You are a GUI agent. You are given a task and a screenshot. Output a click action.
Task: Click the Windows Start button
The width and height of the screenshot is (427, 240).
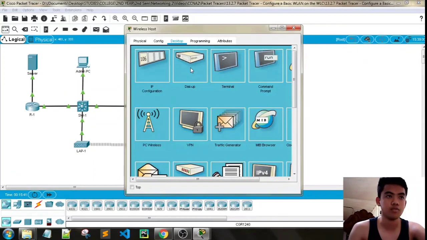tap(8, 234)
